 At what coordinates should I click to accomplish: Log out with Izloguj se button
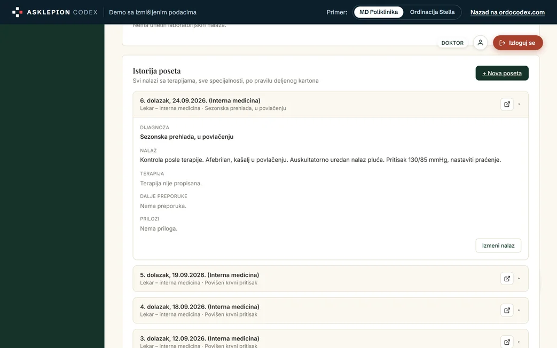[517, 43]
